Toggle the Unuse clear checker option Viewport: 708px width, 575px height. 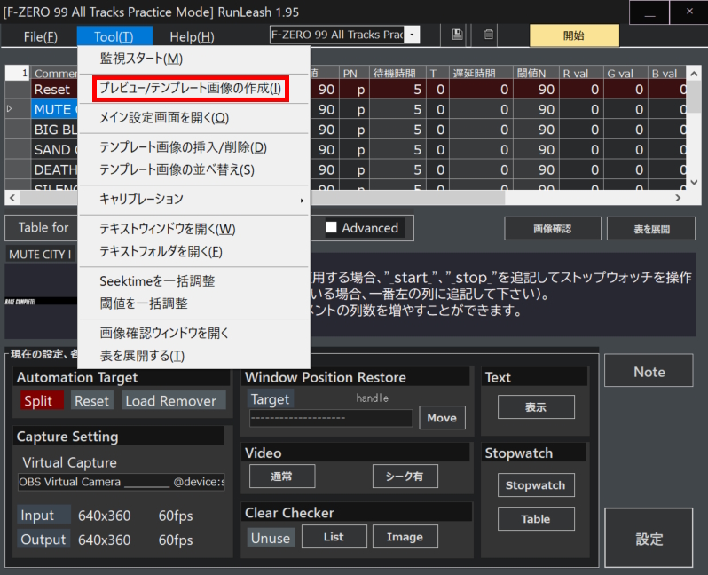271,538
